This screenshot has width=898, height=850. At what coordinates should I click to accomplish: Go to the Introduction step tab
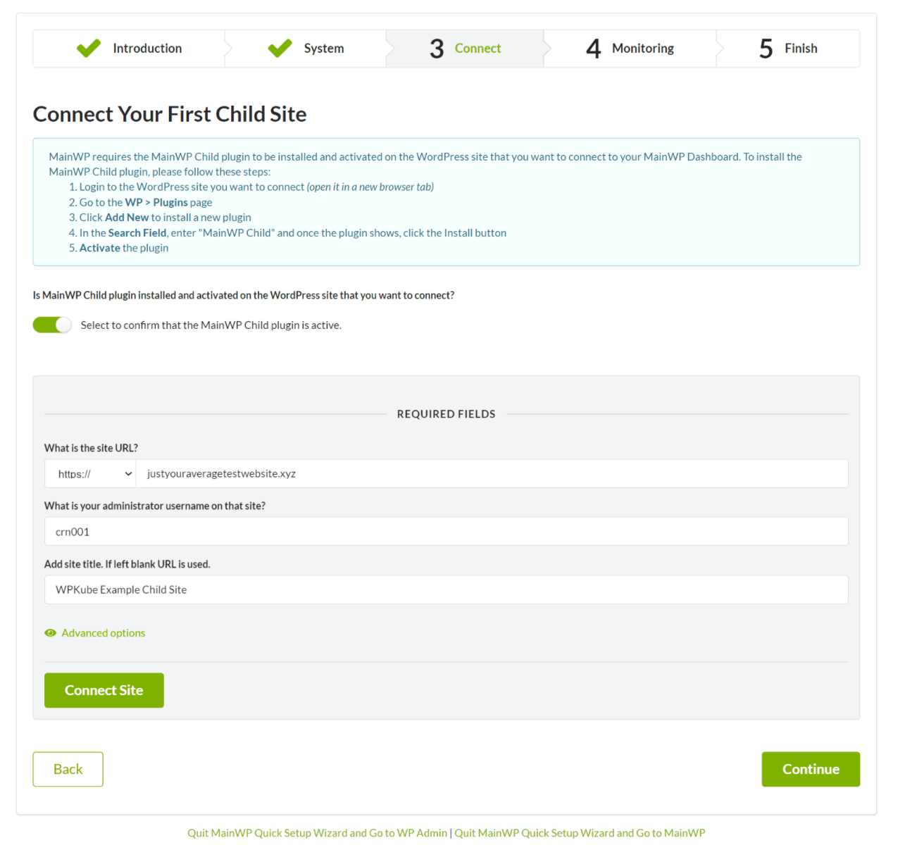[x=147, y=49]
